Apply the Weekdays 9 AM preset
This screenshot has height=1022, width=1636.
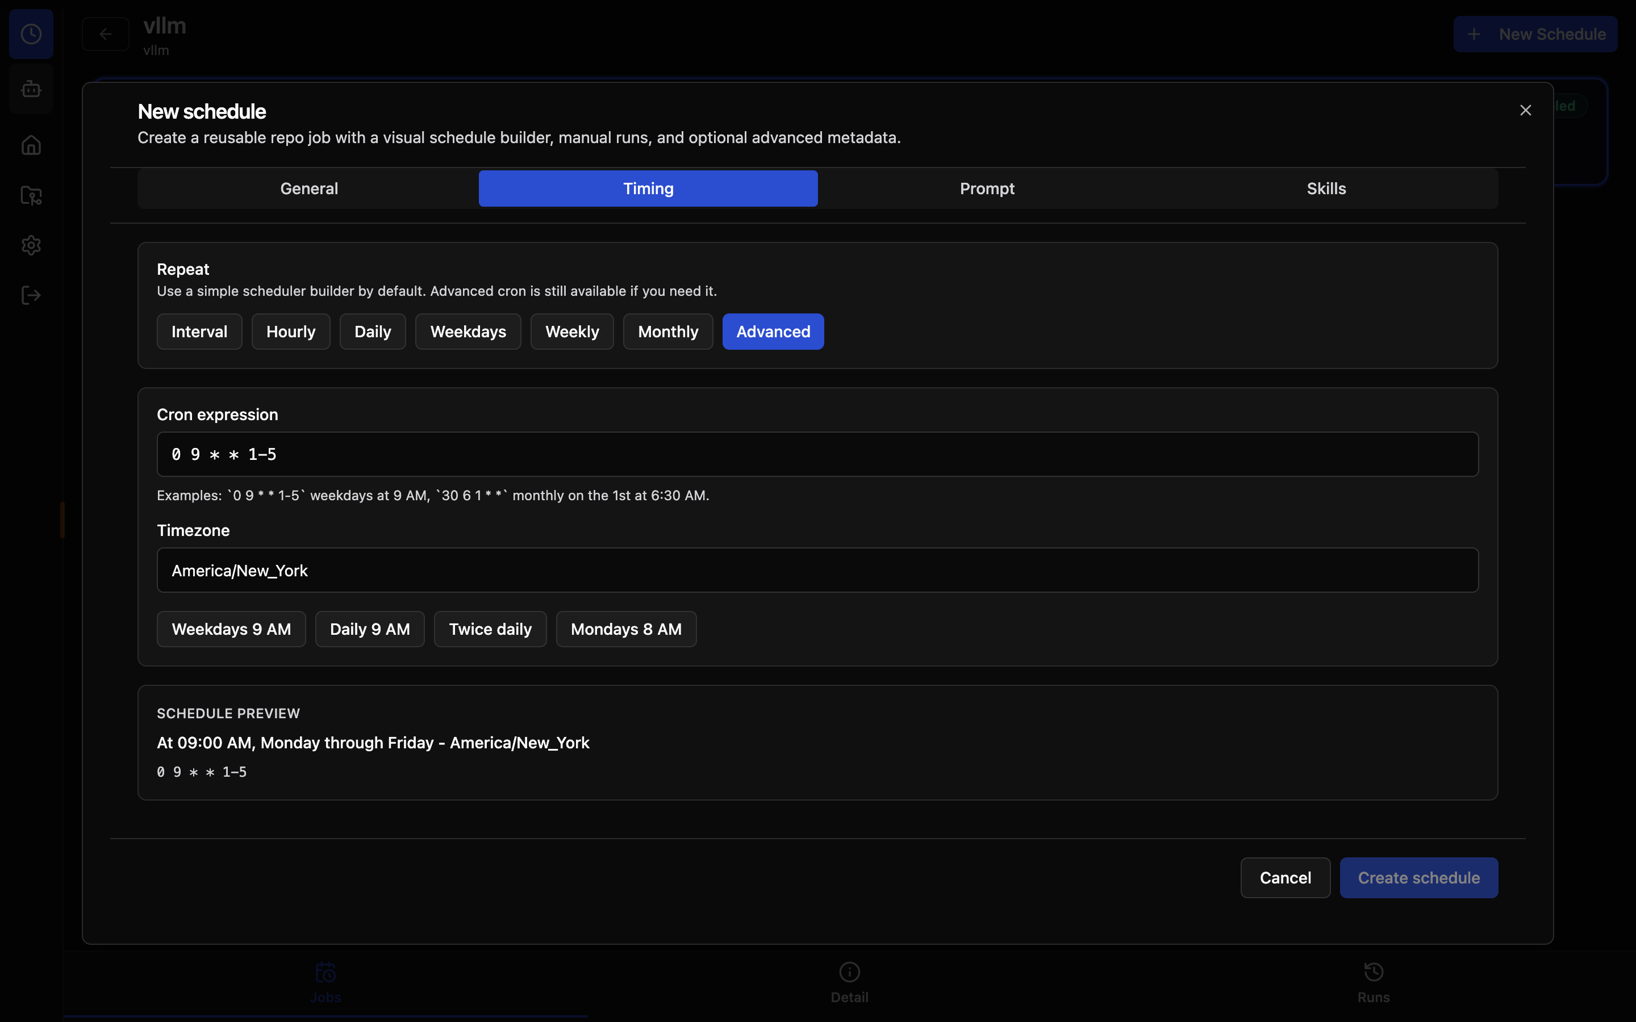(x=231, y=629)
